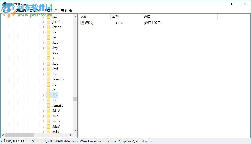Click the horizontal scroll left arrow

pyautogui.click(x=3, y=135)
